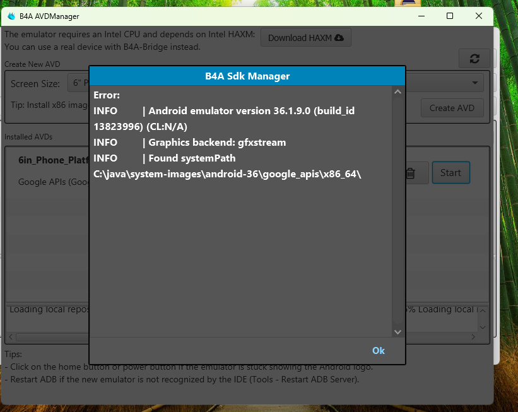
Task: Click the 'Create New AVD' label
Action: 32,64
